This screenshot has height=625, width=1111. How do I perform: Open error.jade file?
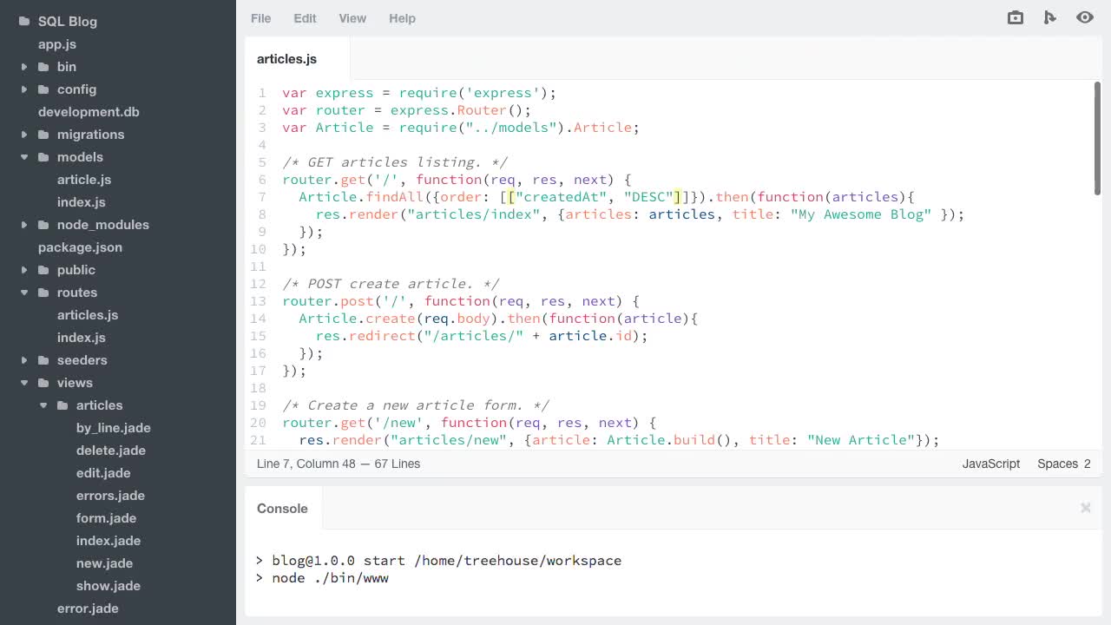88,609
